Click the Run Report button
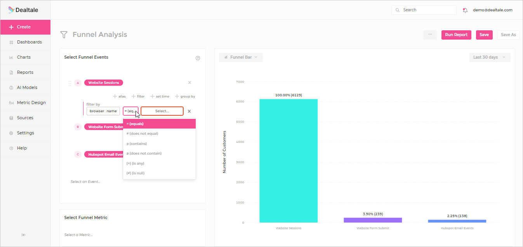 pos(456,35)
